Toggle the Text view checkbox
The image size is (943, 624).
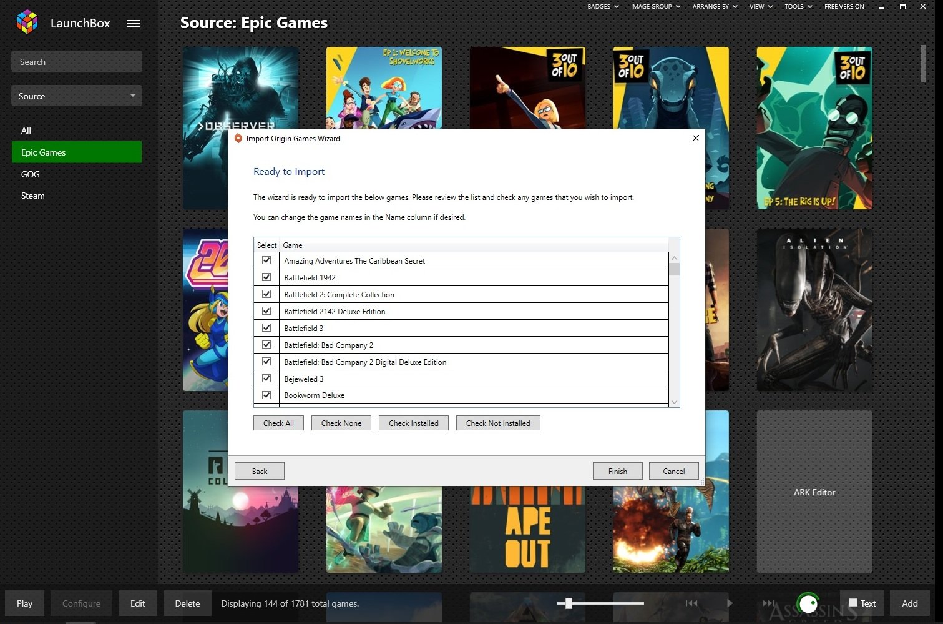(x=853, y=603)
